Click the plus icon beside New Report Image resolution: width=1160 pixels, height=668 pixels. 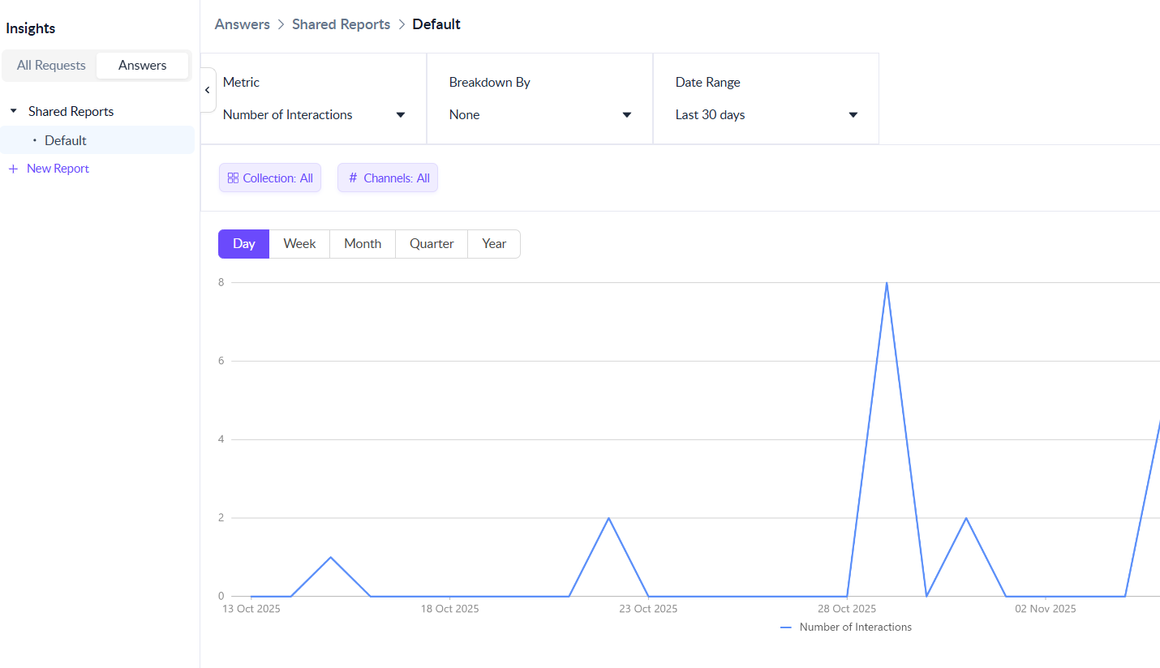click(x=13, y=169)
